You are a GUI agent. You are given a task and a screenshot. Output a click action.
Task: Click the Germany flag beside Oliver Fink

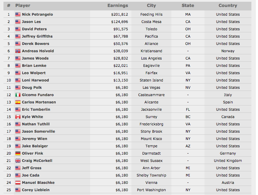tap(18, 153)
